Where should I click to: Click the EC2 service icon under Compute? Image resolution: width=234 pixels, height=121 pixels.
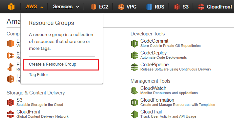click(x=11, y=44)
